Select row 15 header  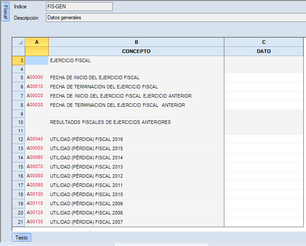pyautogui.click(x=18, y=167)
